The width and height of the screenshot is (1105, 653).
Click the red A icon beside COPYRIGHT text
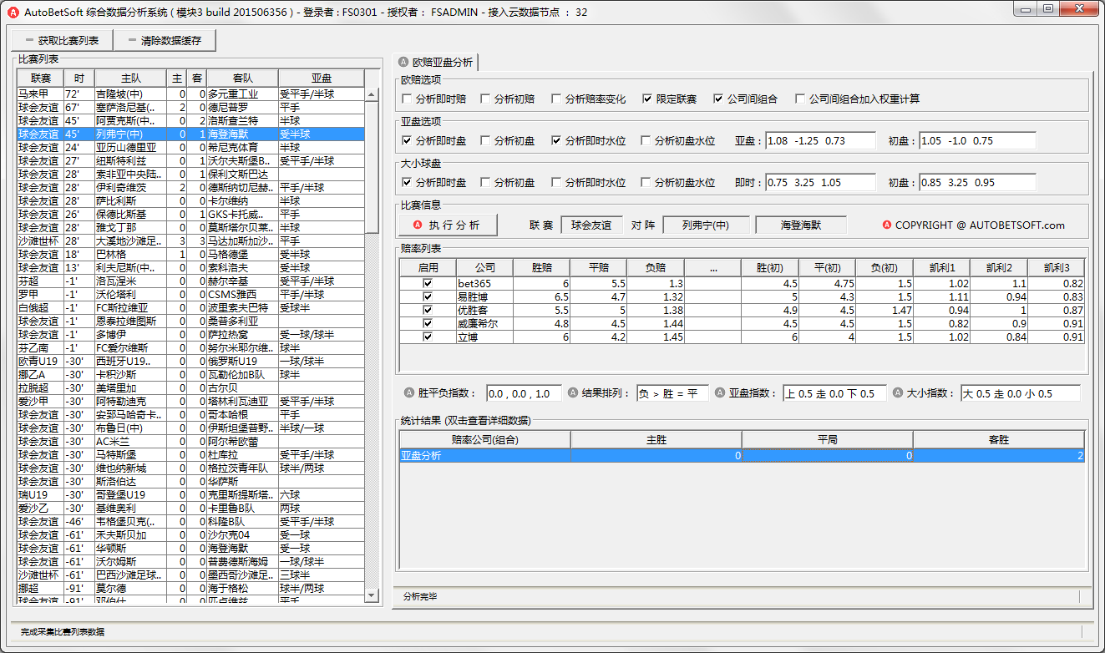tap(887, 225)
